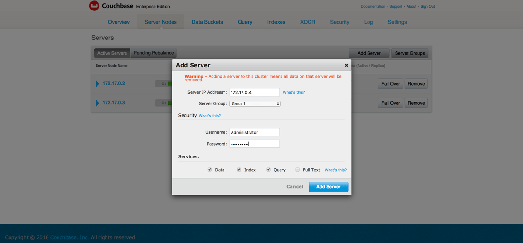Open the 172.17.0.2 server name link
The width and height of the screenshot is (523, 243).
[x=114, y=83]
